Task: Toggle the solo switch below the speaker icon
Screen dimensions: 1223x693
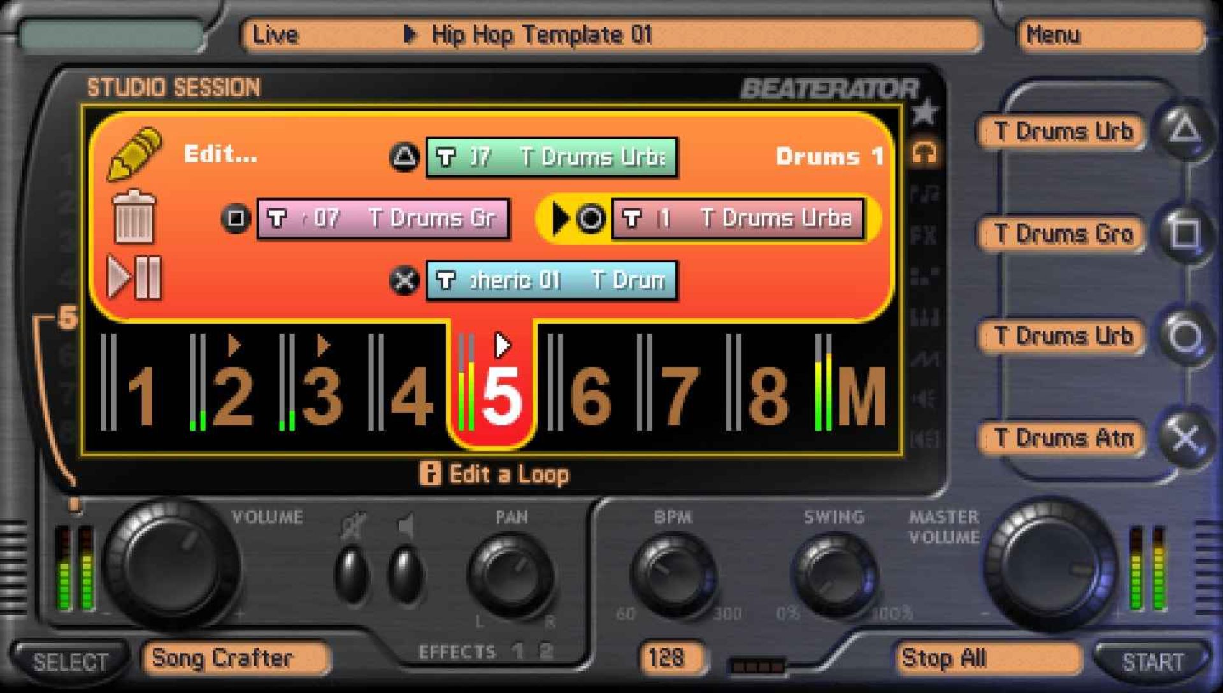Action: tap(406, 575)
